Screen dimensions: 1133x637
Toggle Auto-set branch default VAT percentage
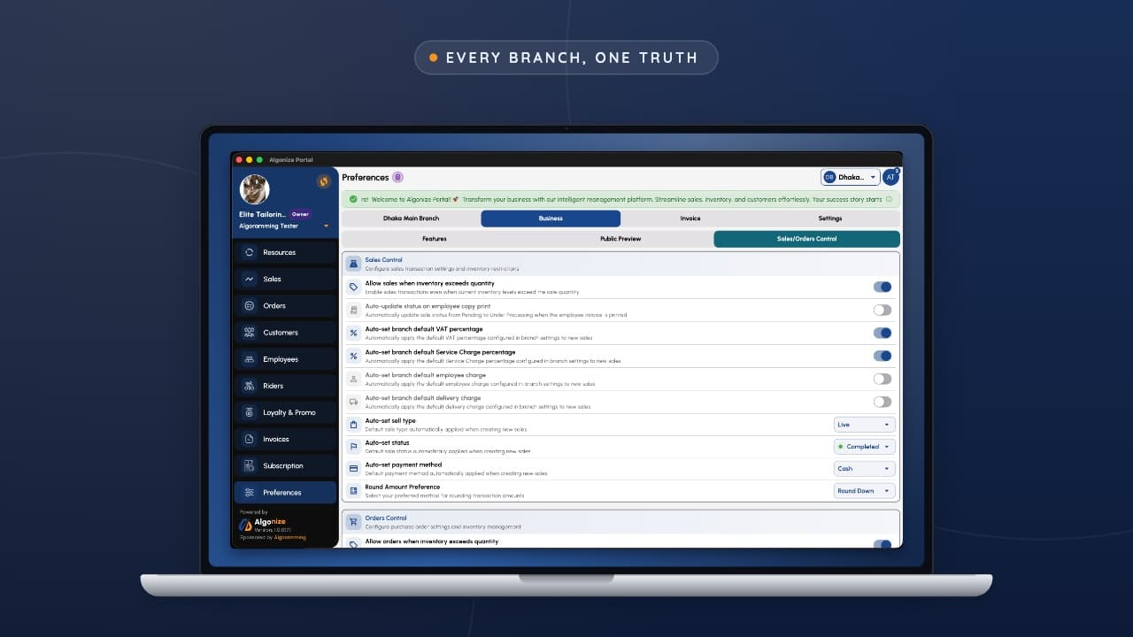tap(883, 333)
